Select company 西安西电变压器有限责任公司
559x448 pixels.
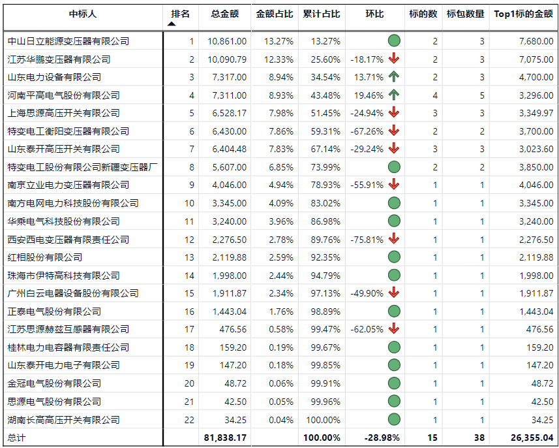click(68, 240)
